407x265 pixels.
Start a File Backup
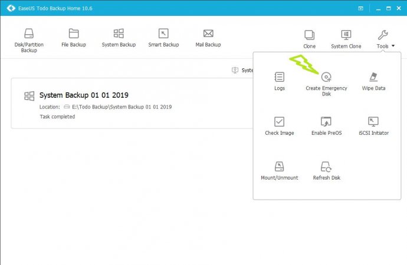click(x=74, y=38)
